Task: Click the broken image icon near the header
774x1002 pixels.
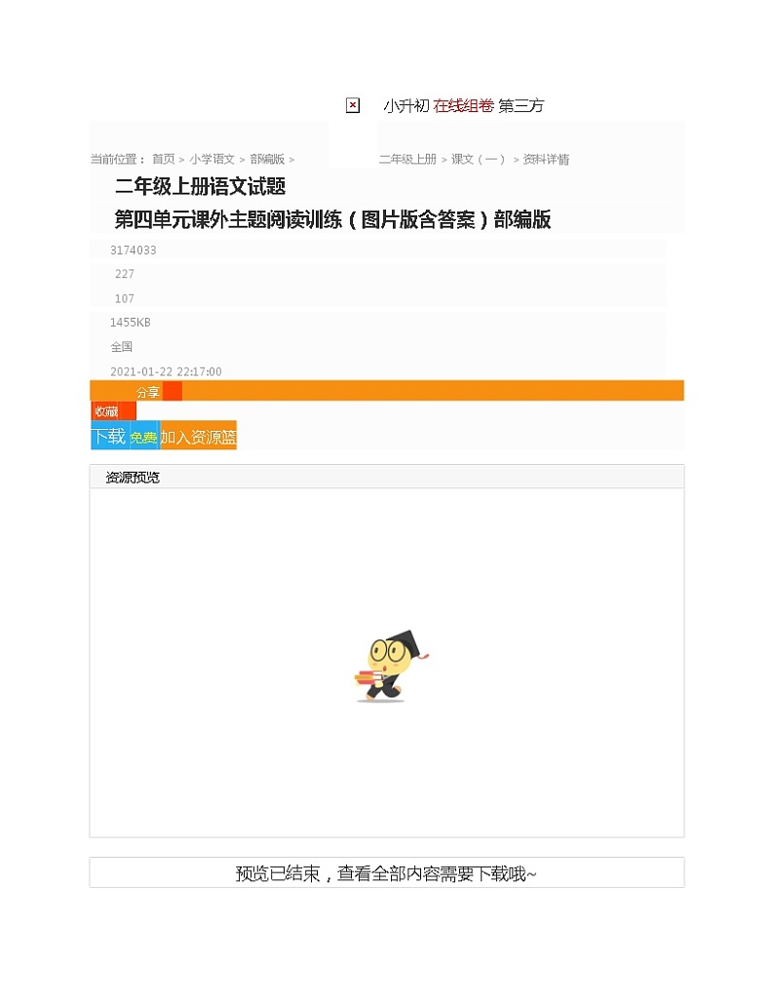Action: tap(352, 105)
